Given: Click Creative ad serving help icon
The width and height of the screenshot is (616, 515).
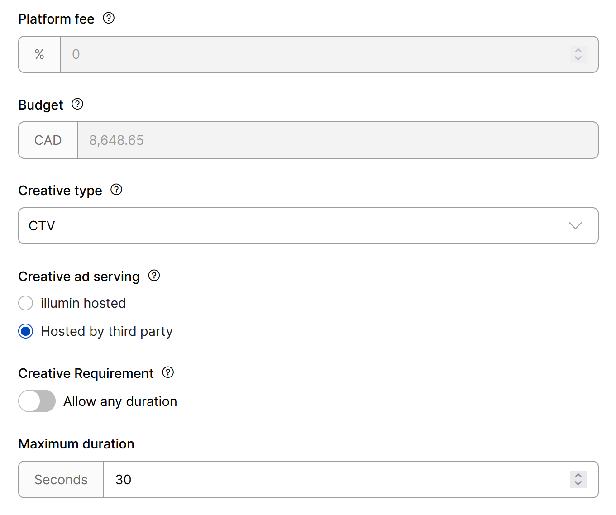Looking at the screenshot, I should [154, 276].
